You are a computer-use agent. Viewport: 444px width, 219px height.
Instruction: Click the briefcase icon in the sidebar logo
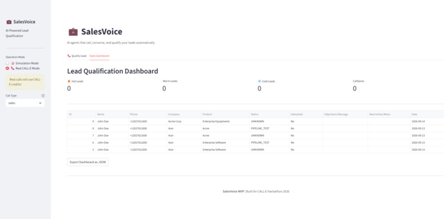(x=9, y=22)
